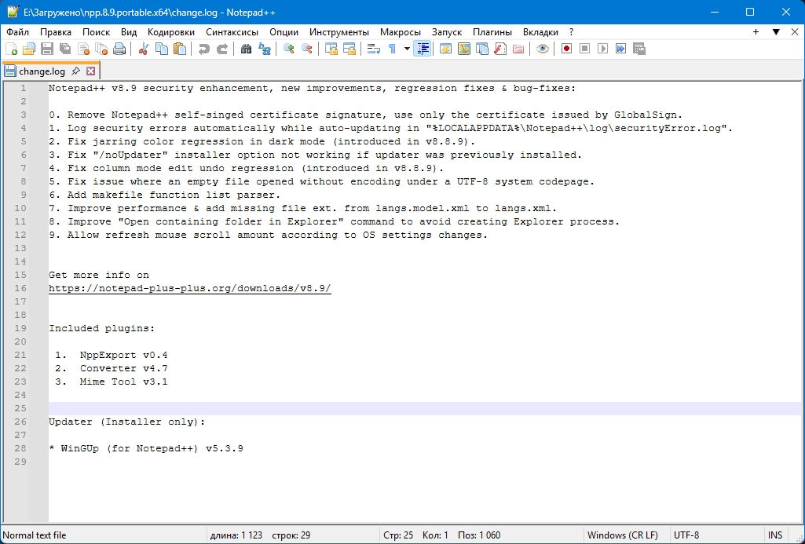Select the change.log document tab

click(42, 71)
